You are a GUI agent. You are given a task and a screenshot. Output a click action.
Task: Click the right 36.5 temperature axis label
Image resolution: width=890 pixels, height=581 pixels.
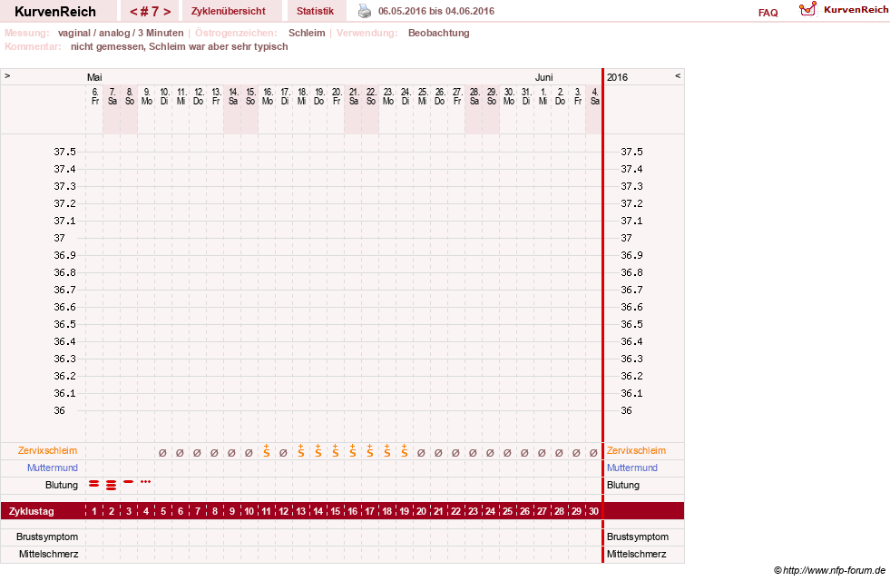[x=631, y=324]
